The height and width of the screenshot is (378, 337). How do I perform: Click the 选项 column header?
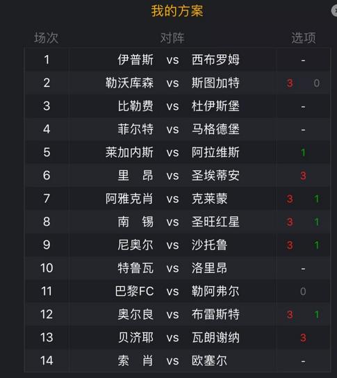303,38
